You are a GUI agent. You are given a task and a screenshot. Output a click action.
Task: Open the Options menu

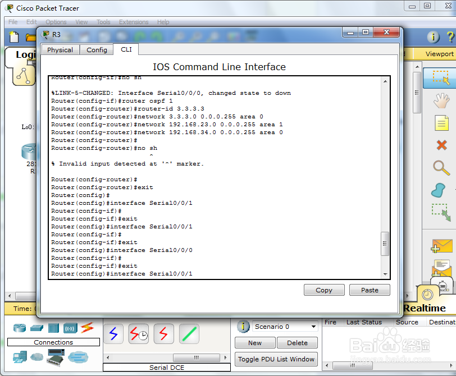[x=56, y=22]
